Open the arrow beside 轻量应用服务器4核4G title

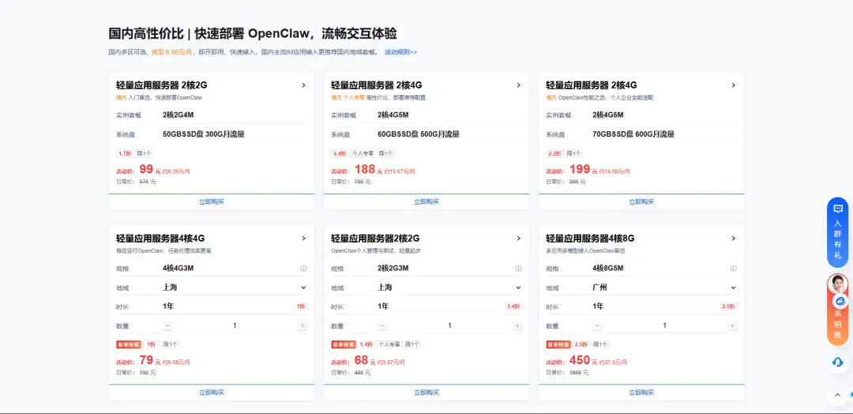coord(303,239)
